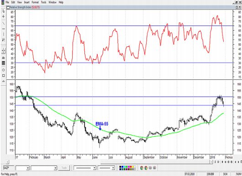Click the November label on the date axis
This screenshot has height=176, width=242.
tap(182, 157)
